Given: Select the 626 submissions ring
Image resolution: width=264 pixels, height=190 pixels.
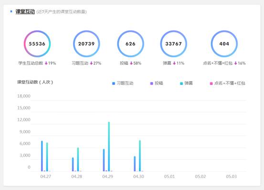Looking at the screenshot, I should point(130,44).
